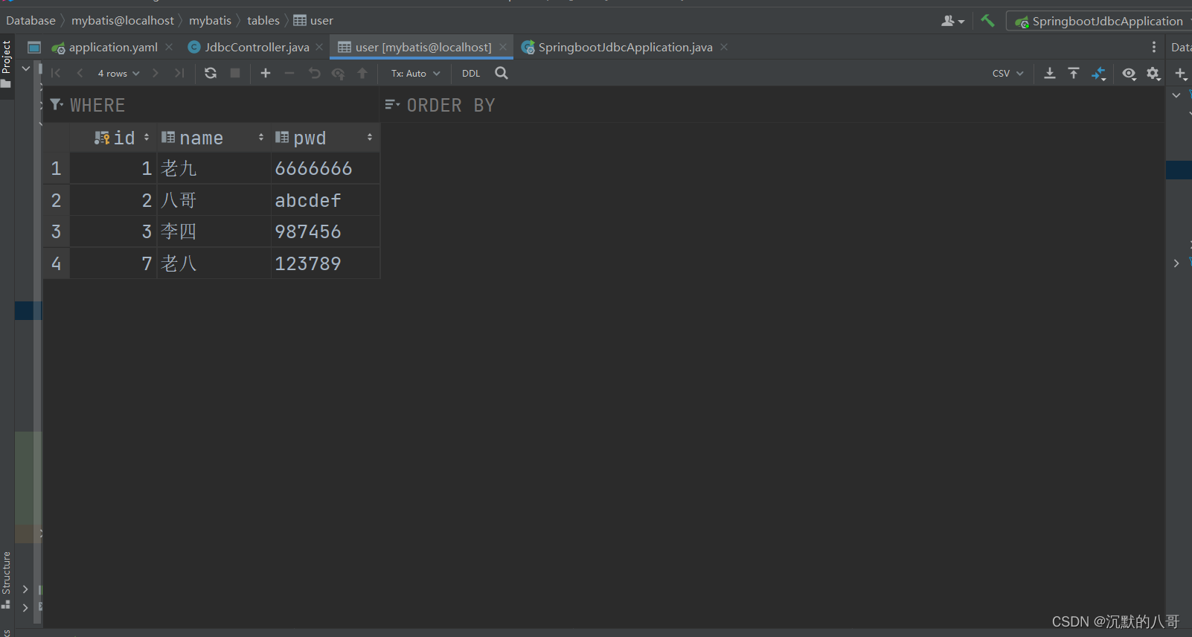Export data with download icon

(x=1050, y=73)
